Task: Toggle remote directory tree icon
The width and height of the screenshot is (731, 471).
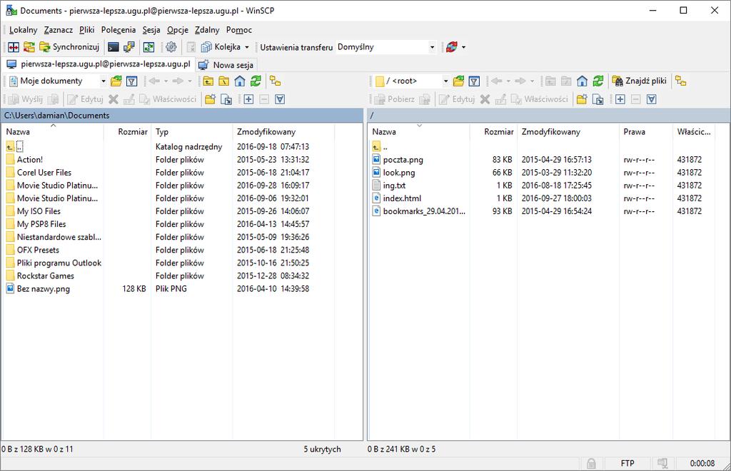Action: pyautogui.click(x=681, y=81)
